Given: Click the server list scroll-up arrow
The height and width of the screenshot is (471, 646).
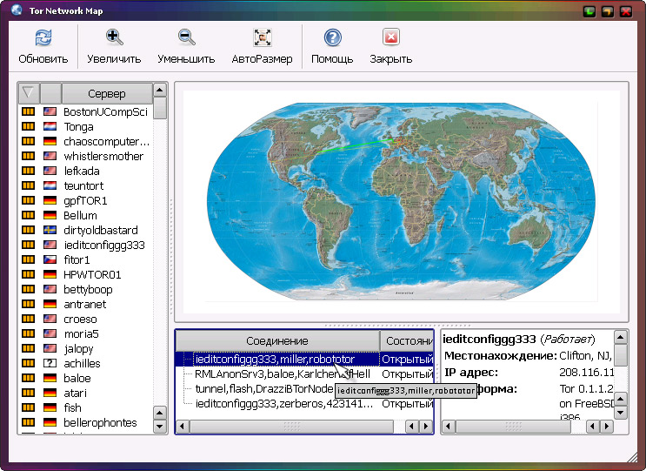Looking at the screenshot, I should [160, 90].
